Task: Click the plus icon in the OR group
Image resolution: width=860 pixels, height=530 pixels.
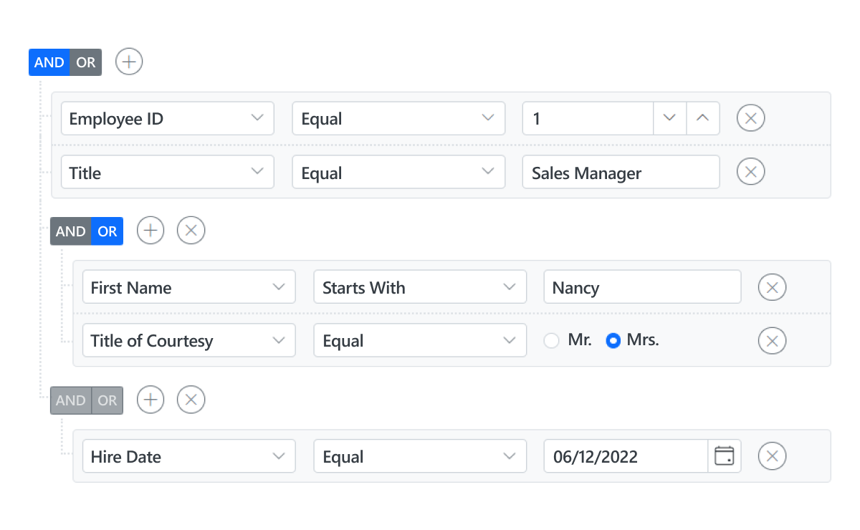Action: pyautogui.click(x=150, y=230)
